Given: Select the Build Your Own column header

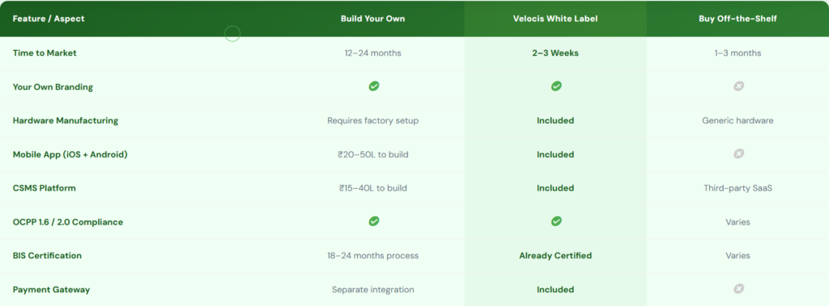Looking at the screenshot, I should [372, 19].
